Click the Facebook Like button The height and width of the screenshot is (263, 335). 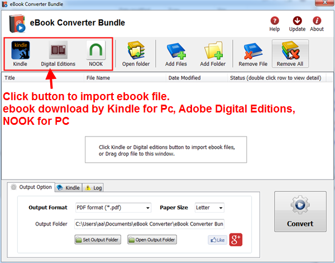click(218, 240)
